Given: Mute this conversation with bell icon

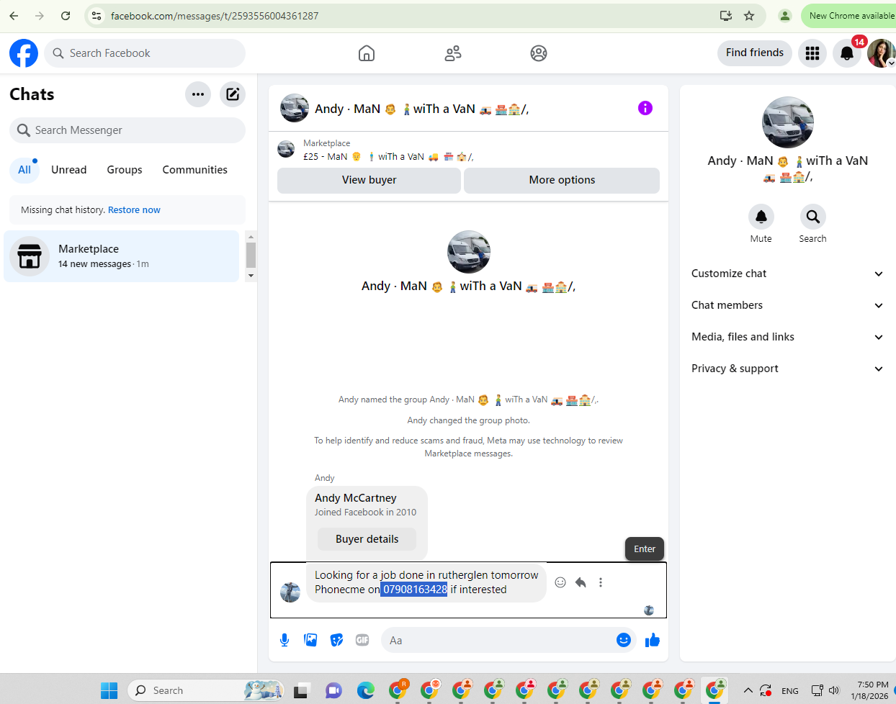Looking at the screenshot, I should coord(761,217).
